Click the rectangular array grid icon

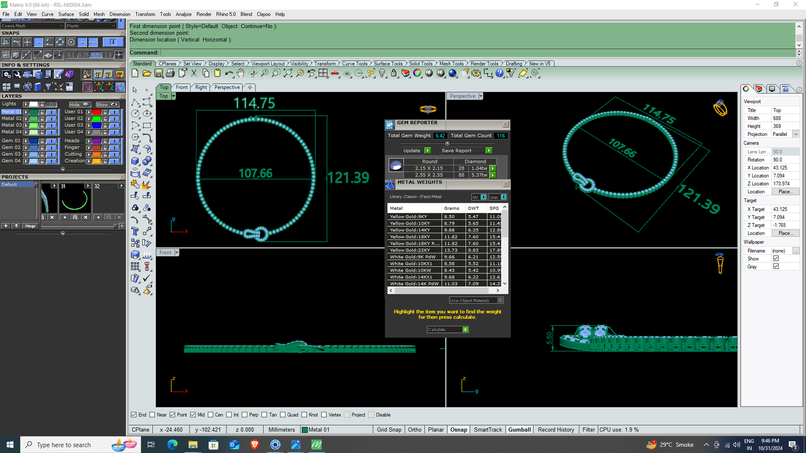135,266
